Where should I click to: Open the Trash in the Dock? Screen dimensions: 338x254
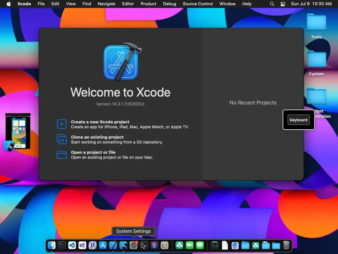(x=286, y=245)
